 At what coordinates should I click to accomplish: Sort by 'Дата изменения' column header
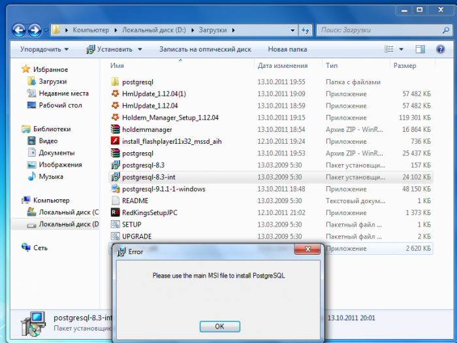point(283,65)
